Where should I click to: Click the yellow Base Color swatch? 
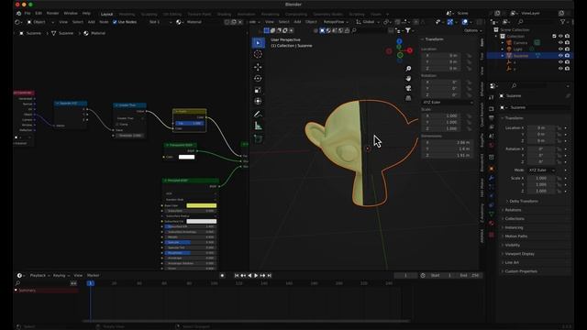point(202,205)
